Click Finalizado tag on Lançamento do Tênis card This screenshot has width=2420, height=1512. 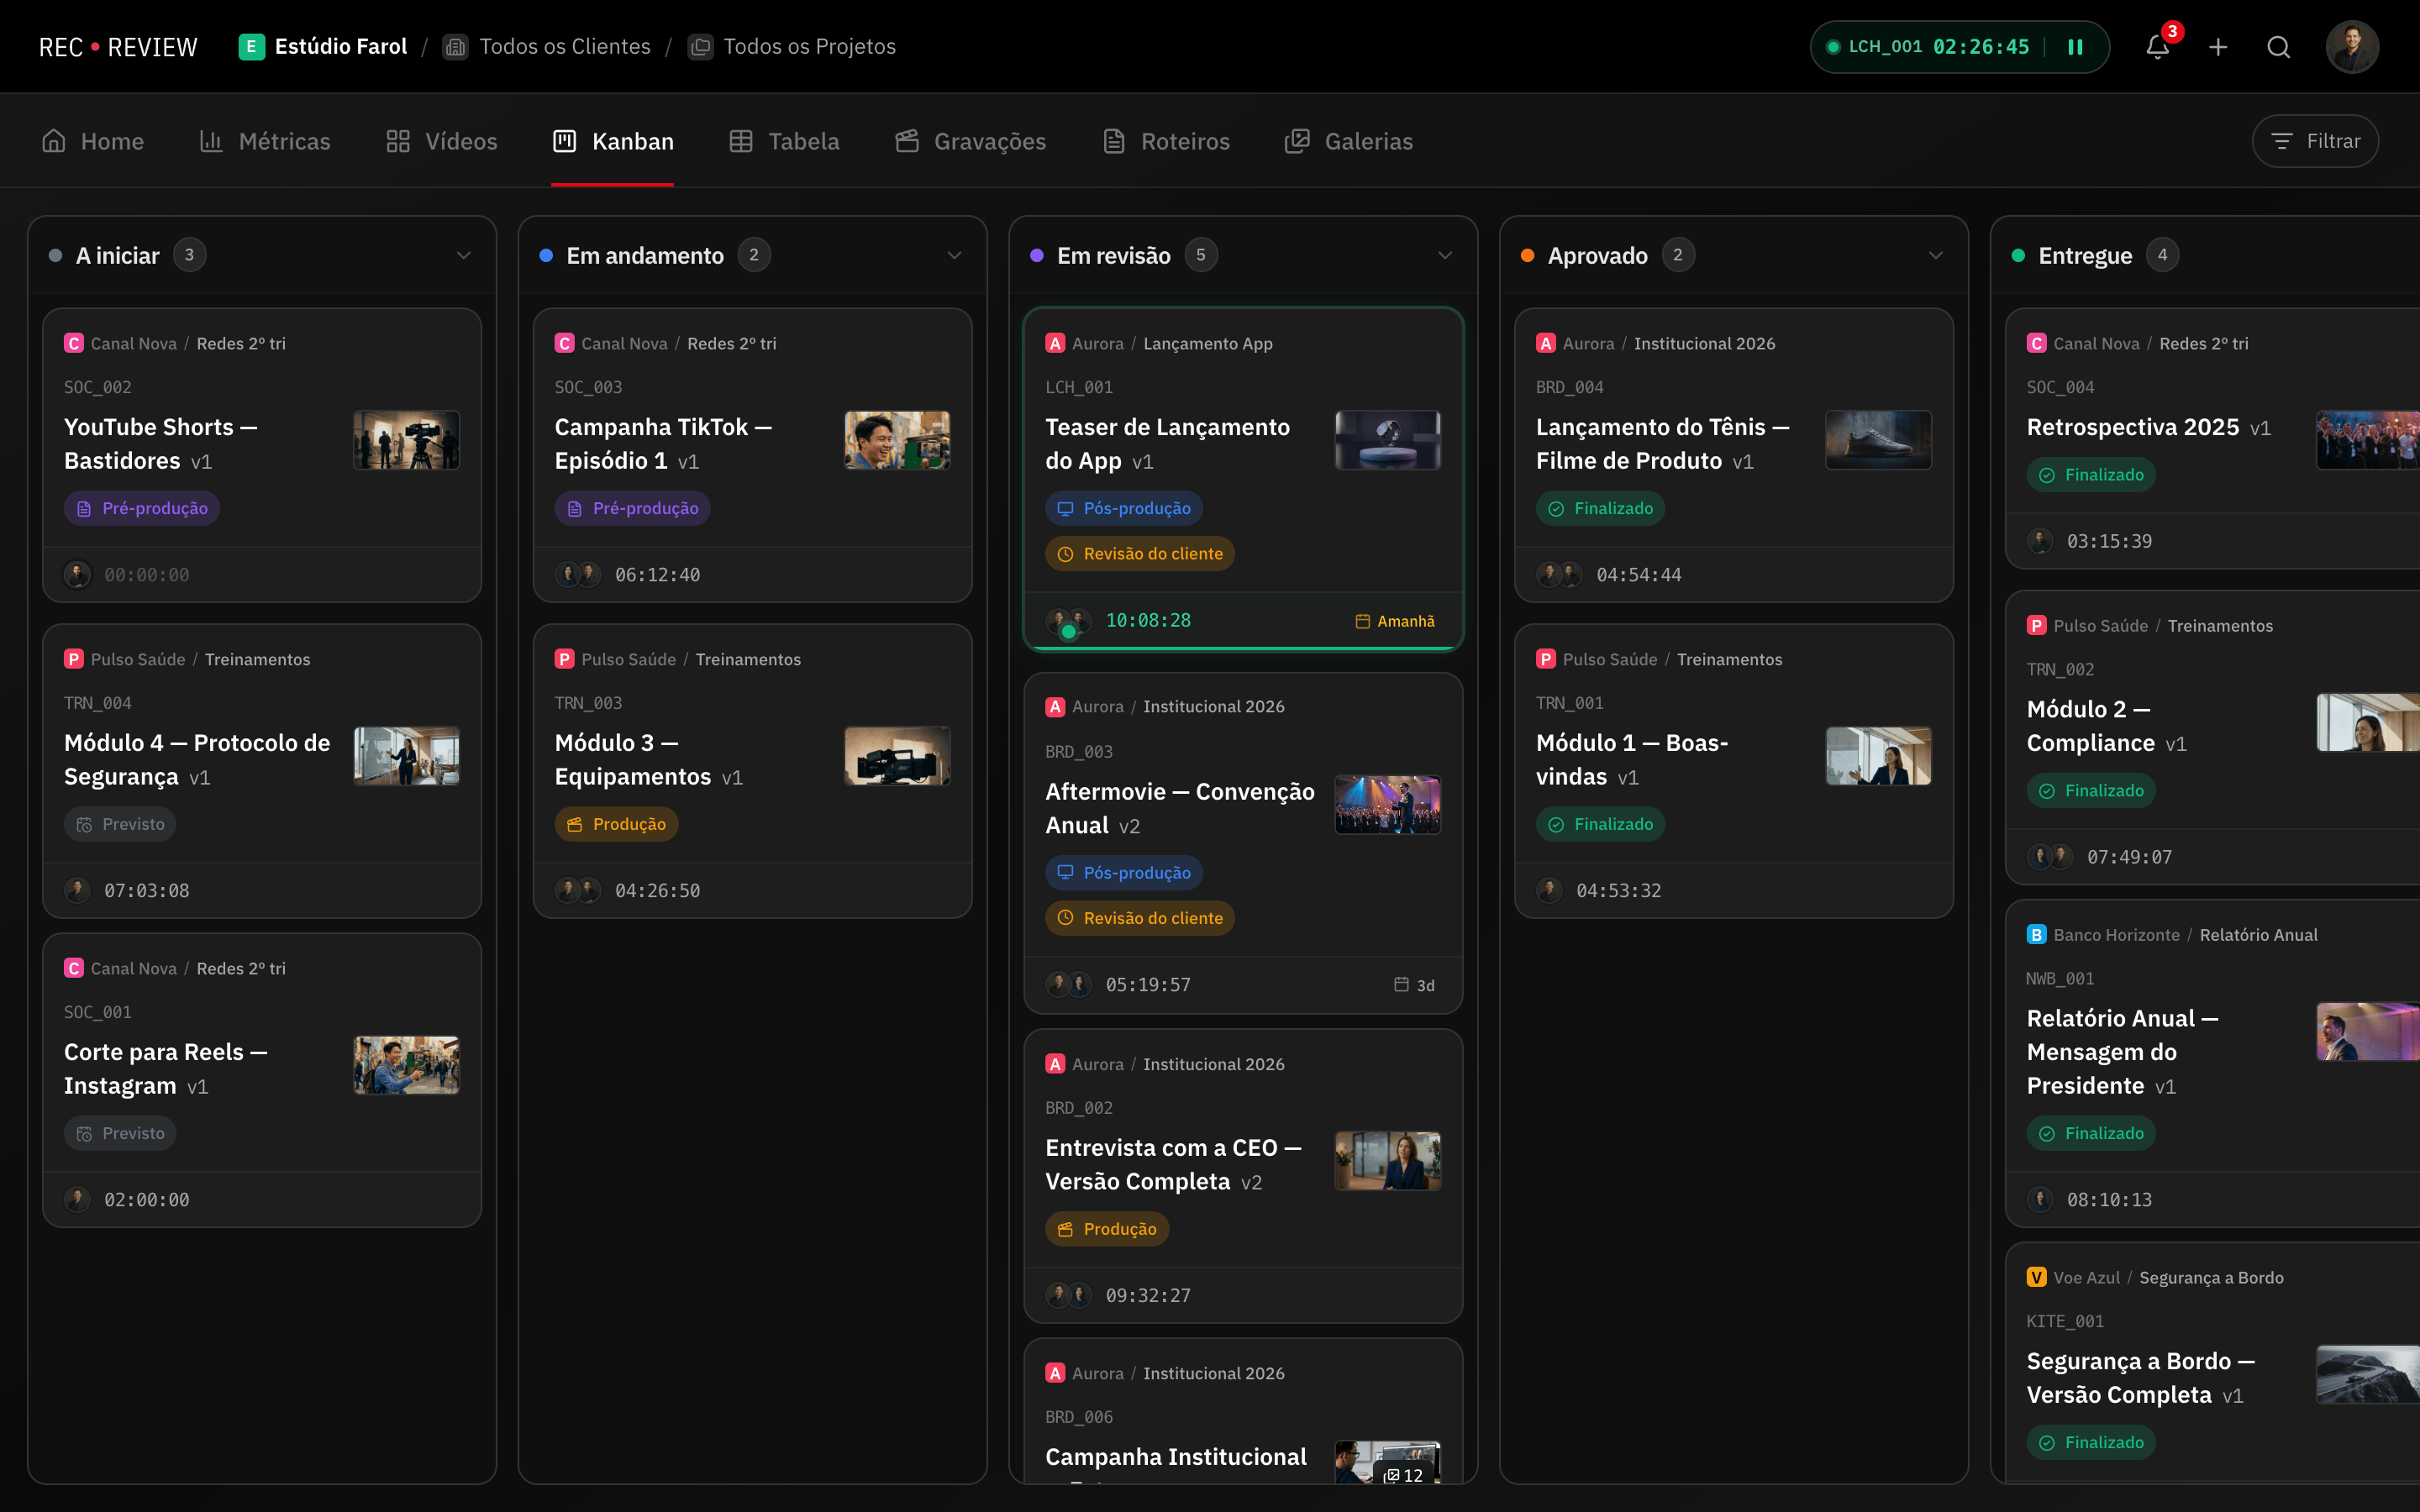point(1600,508)
